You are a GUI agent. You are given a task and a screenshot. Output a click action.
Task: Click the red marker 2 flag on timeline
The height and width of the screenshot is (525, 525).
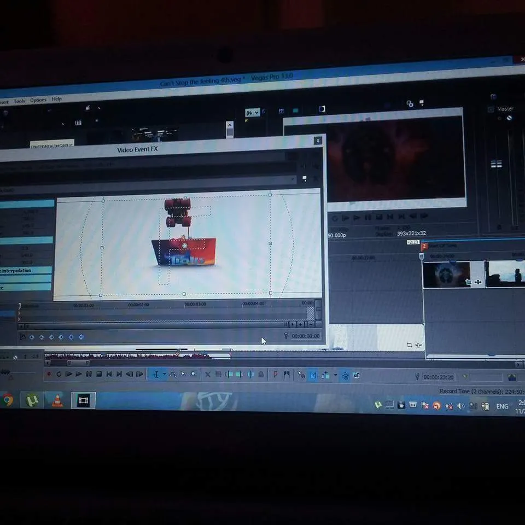click(424, 247)
